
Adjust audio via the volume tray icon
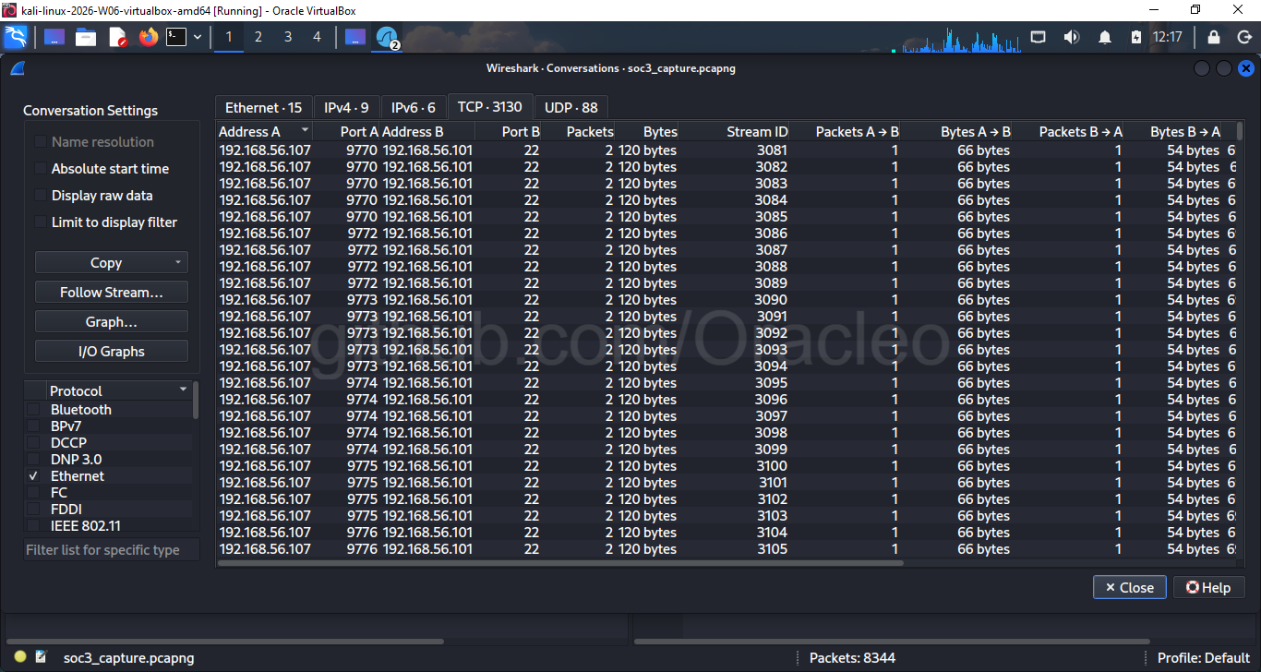pos(1071,37)
